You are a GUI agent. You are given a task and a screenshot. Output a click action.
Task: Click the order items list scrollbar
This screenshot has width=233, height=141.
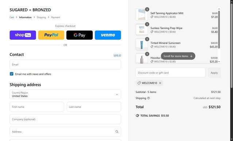click(219, 30)
